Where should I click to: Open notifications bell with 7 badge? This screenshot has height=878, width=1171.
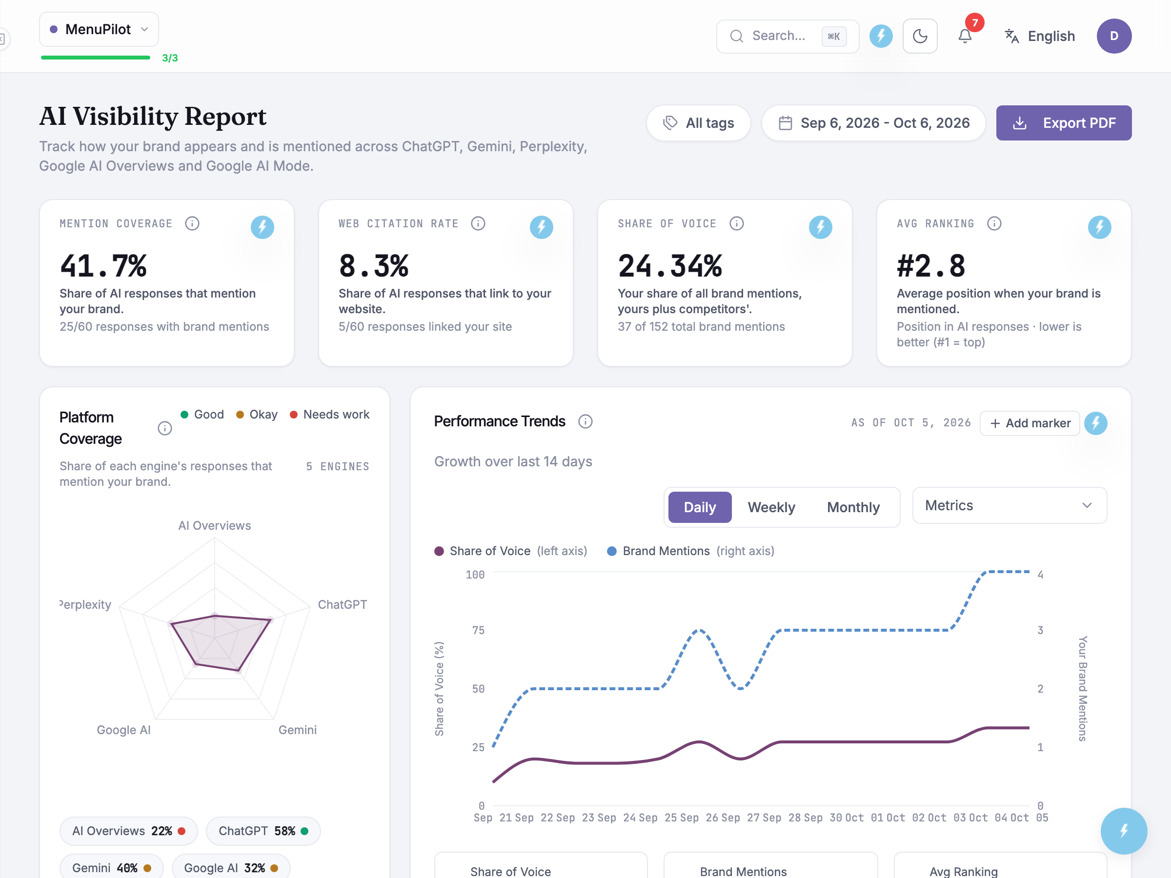965,36
